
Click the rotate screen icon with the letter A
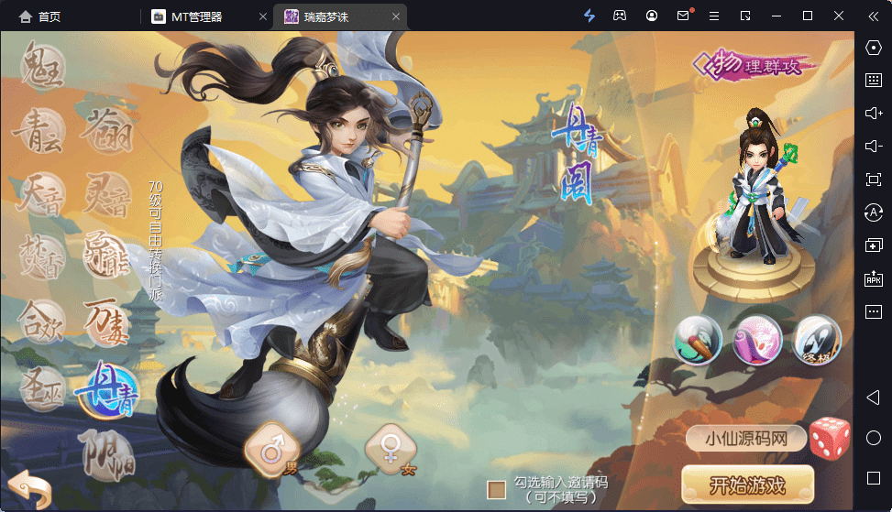tap(874, 212)
